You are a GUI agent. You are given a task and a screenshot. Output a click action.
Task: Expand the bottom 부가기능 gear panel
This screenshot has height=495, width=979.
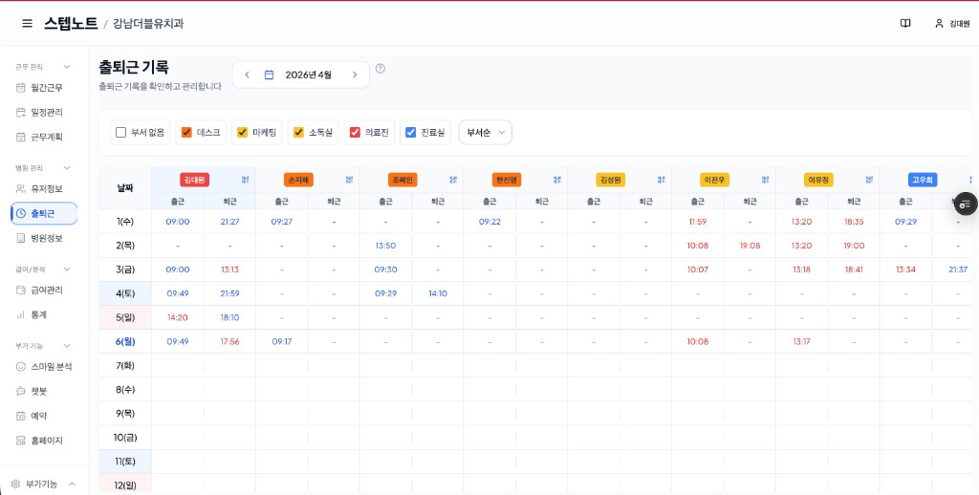point(44,484)
